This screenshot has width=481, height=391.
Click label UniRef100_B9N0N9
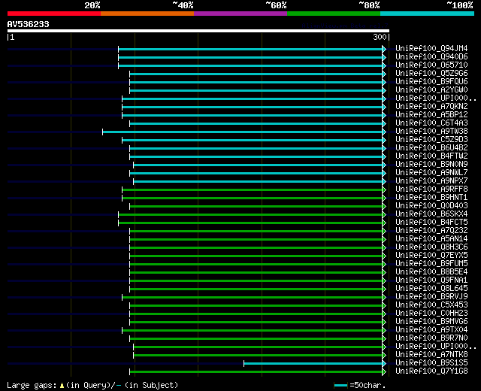pos(431,165)
